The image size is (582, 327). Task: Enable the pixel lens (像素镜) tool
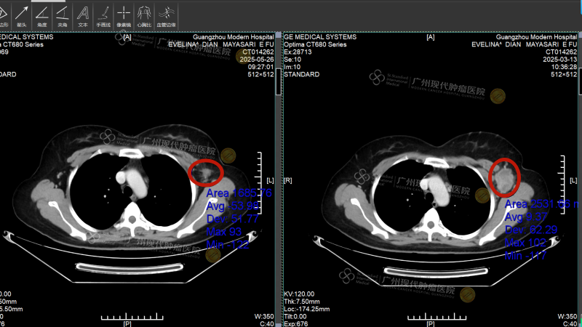[124, 14]
